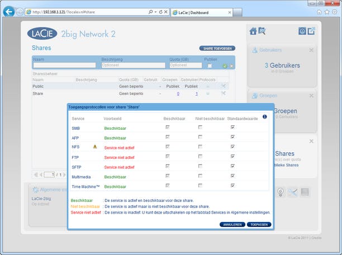Viewport: 342px width, 255px height.
Task: Click the Credits link in footer
Action: coord(316,238)
